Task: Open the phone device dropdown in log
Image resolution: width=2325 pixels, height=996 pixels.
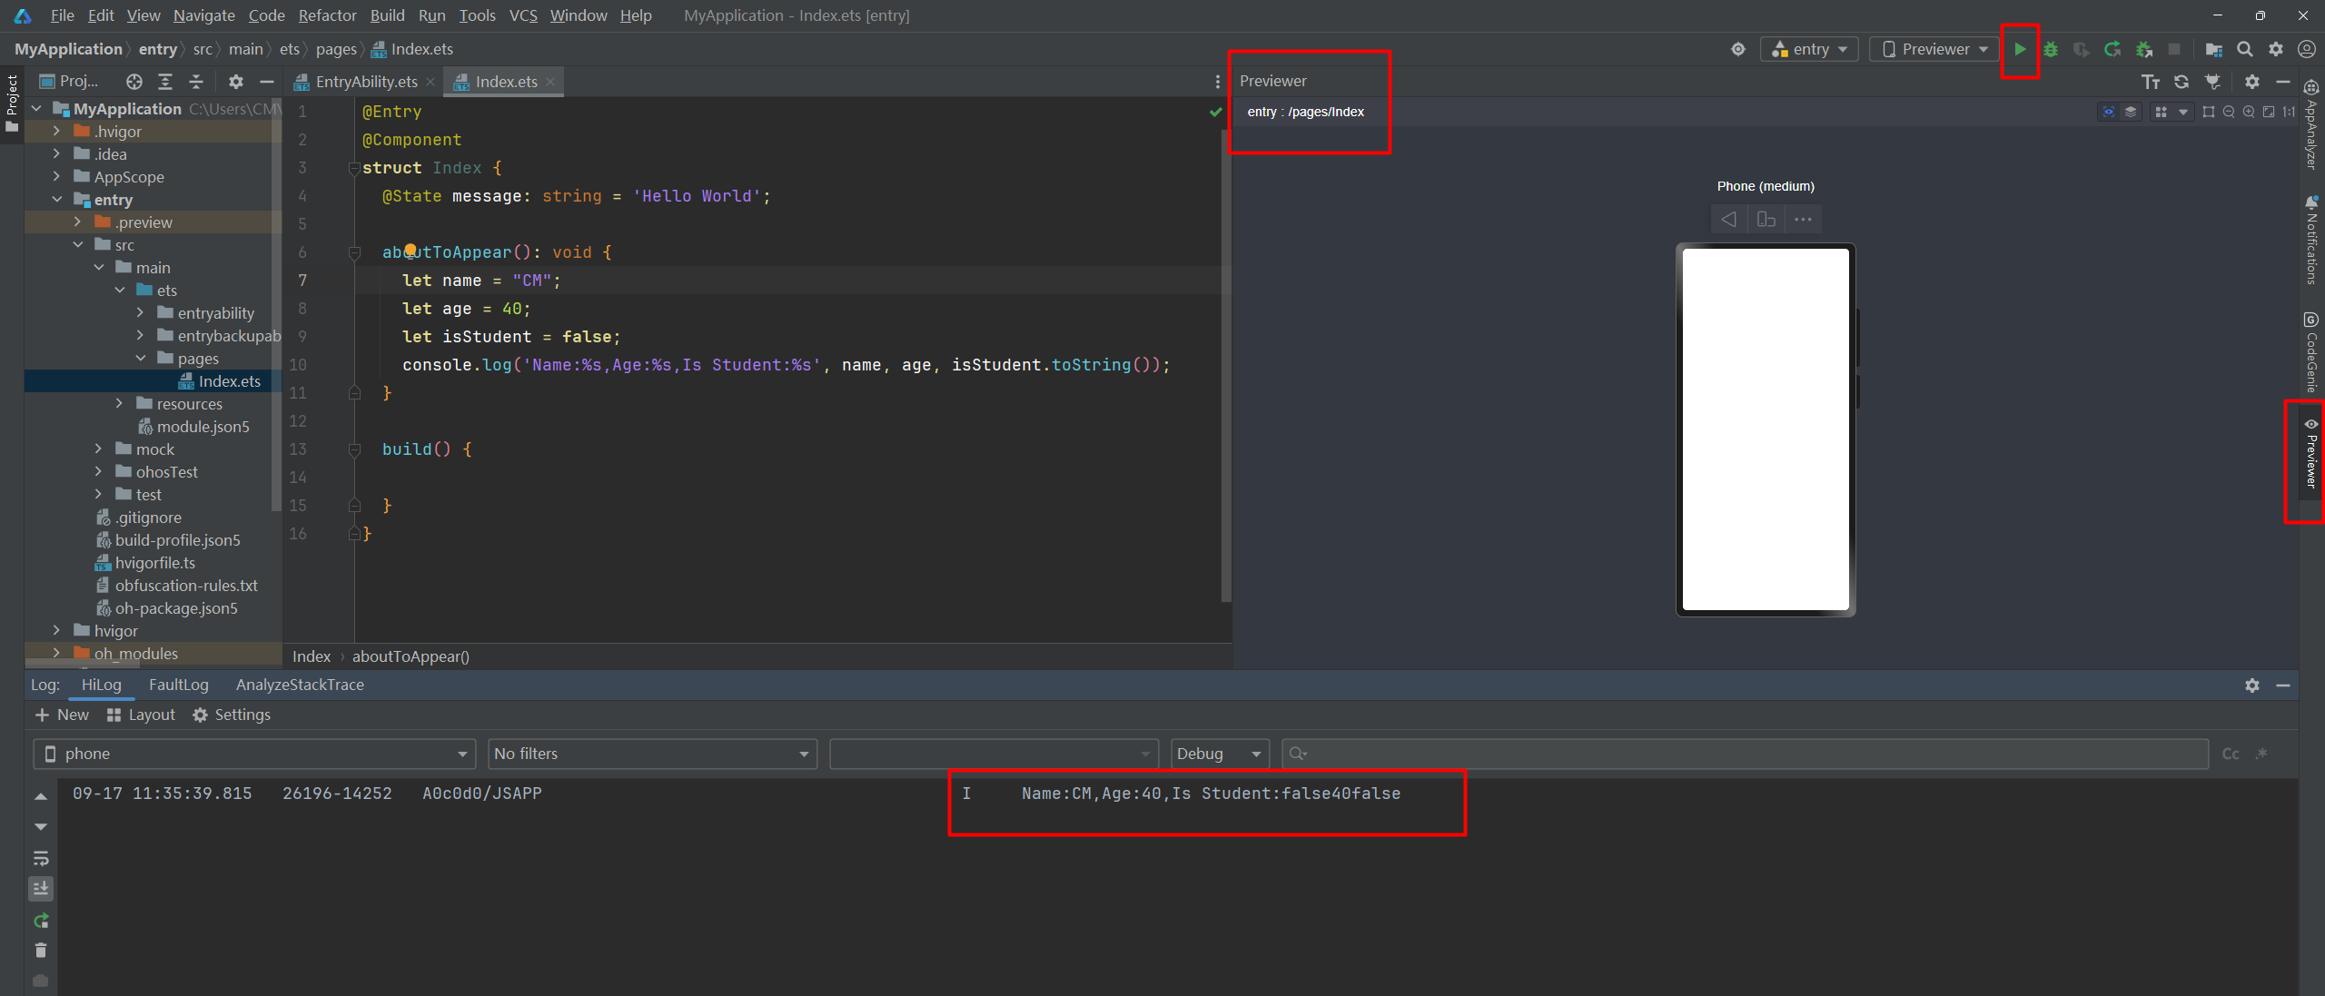Action: tap(254, 754)
